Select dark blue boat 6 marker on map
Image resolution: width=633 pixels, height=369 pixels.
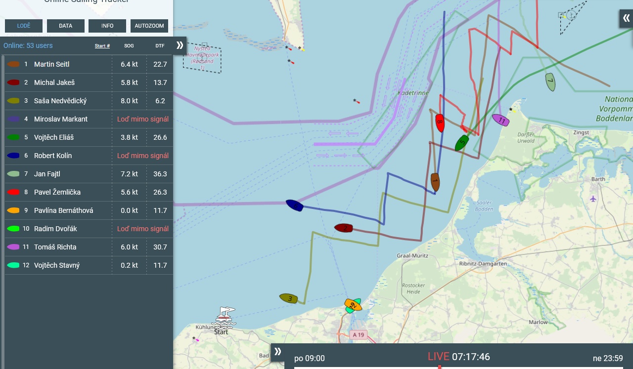click(x=294, y=205)
